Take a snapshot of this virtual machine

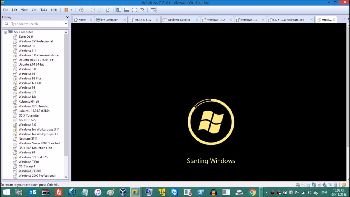point(92,10)
